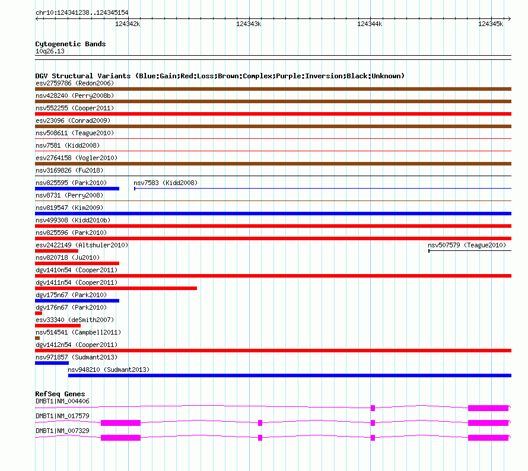The height and width of the screenshot is (471, 528).
Task: Click the first large exon of DMBT1|NM_007329
Action: pos(120,438)
